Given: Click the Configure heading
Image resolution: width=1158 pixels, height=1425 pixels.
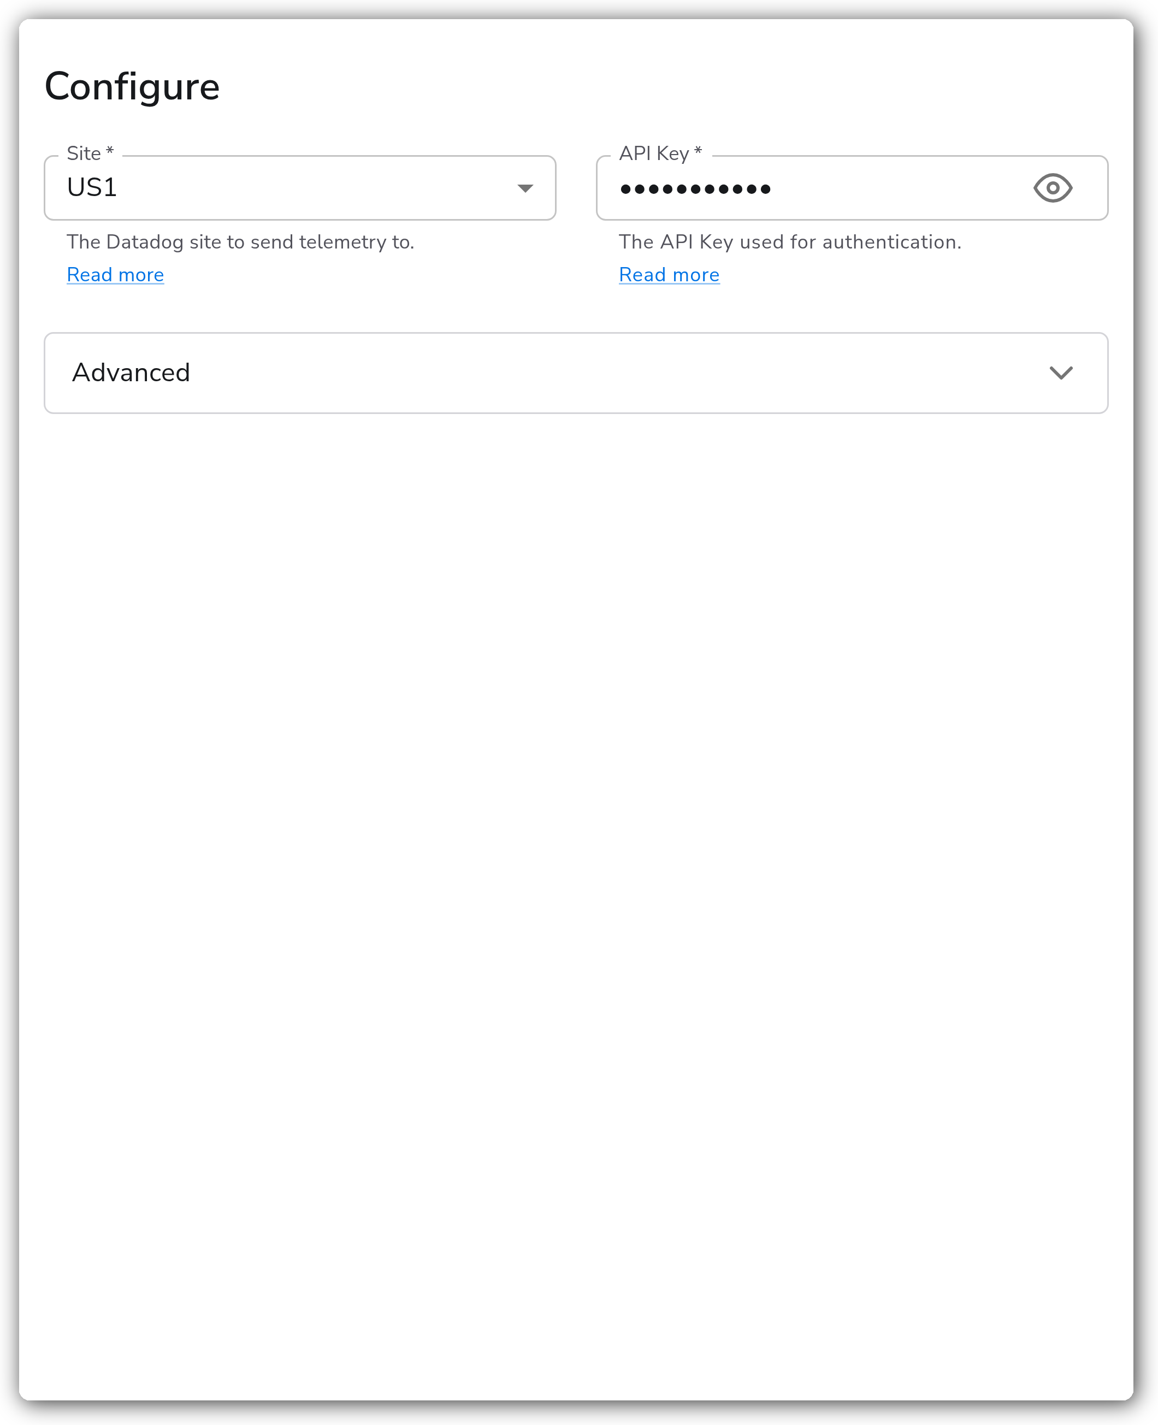Looking at the screenshot, I should pos(132,87).
